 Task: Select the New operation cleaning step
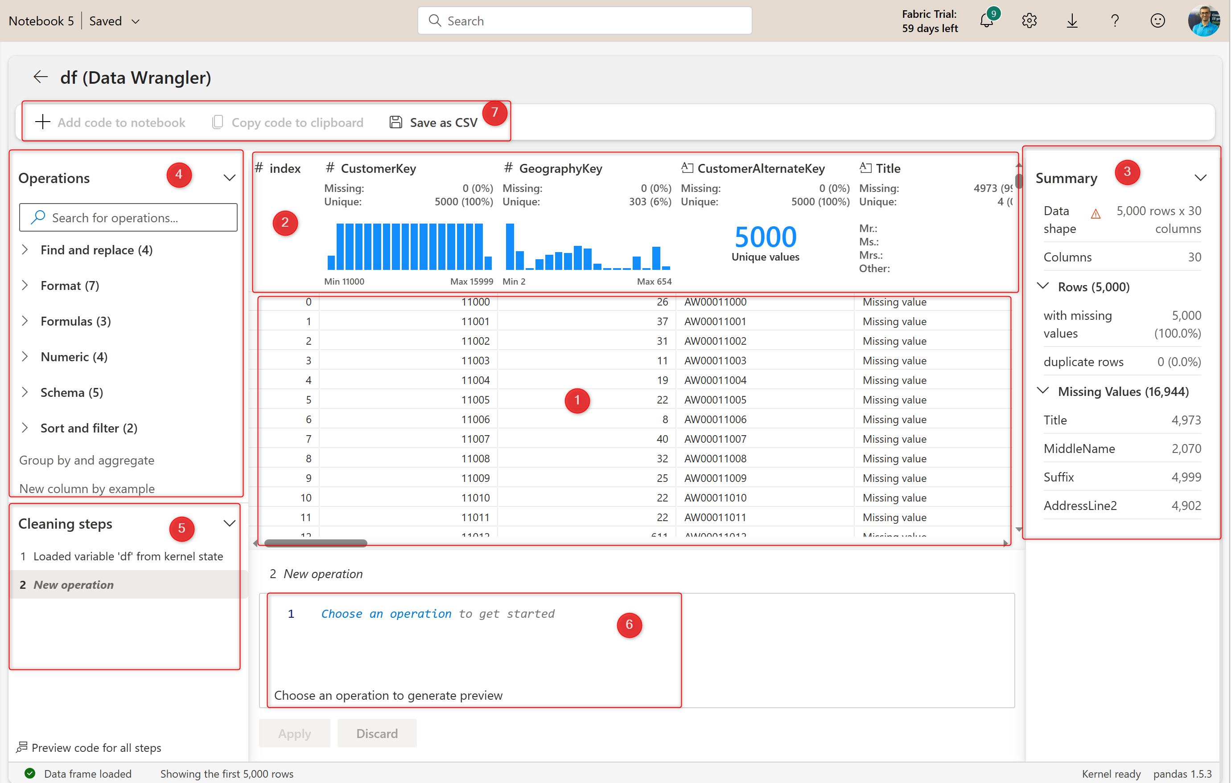[73, 584]
